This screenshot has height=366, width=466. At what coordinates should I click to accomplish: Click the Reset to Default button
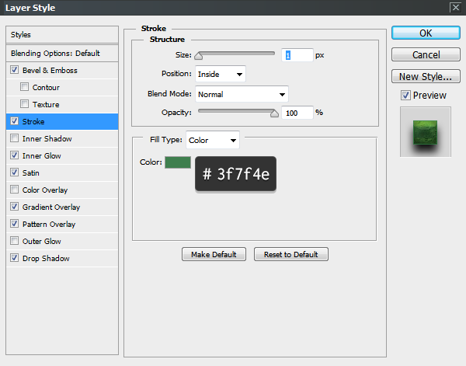click(x=291, y=254)
